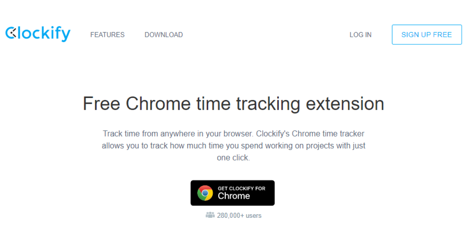Click the 'Free Chrome time tracking extension' heading

(x=233, y=104)
